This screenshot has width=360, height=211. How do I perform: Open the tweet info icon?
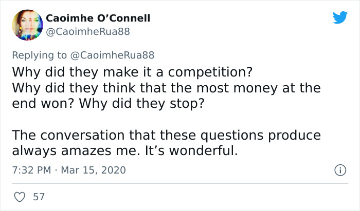(x=339, y=169)
